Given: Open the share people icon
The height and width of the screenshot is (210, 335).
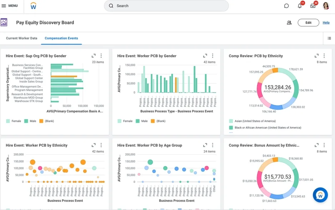Looking at the screenshot, I should 289,22.
